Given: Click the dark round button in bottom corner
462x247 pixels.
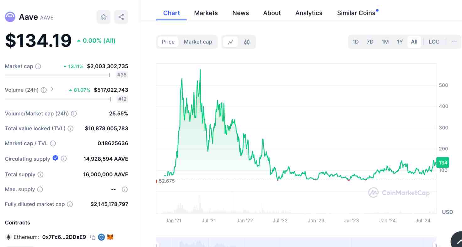Looking at the screenshot, I should 457,240.
